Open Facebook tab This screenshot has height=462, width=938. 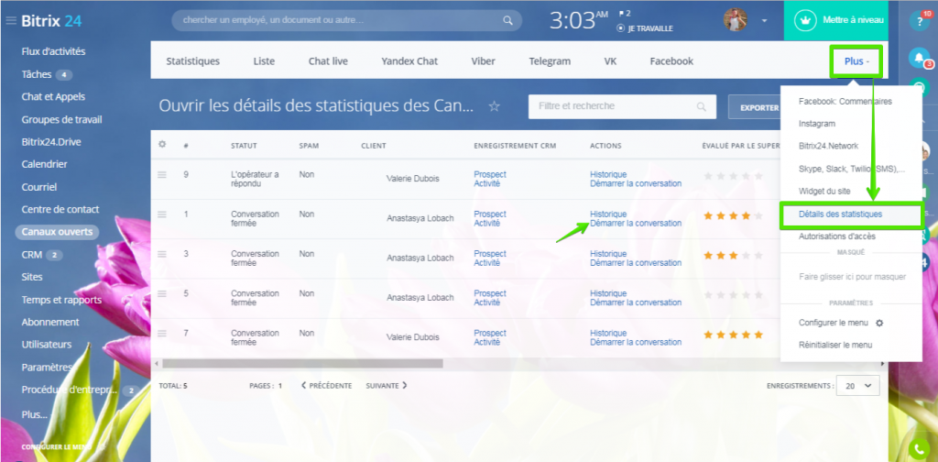pyautogui.click(x=671, y=61)
